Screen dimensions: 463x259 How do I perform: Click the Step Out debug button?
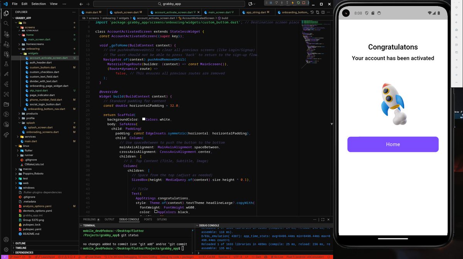[x=287, y=3]
